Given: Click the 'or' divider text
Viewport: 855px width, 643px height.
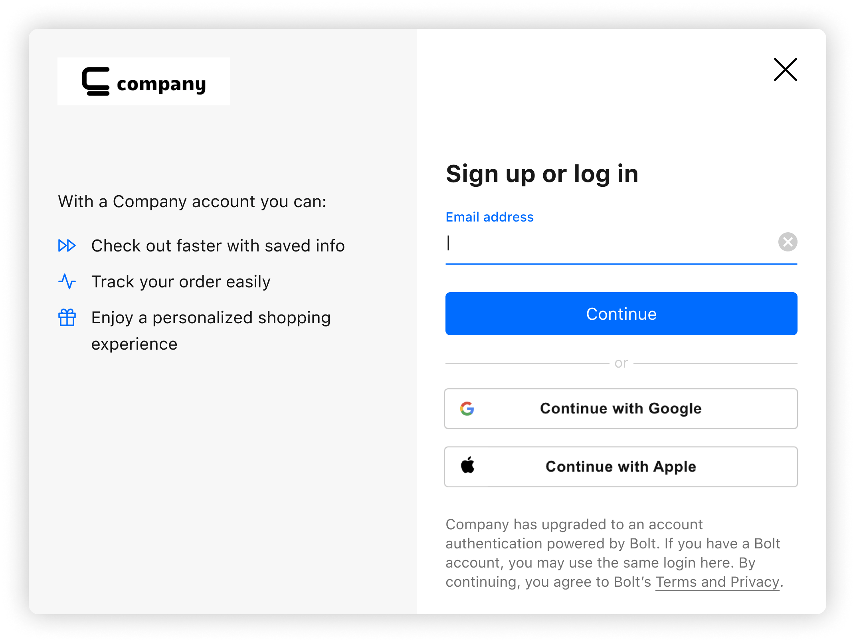Looking at the screenshot, I should tap(621, 362).
